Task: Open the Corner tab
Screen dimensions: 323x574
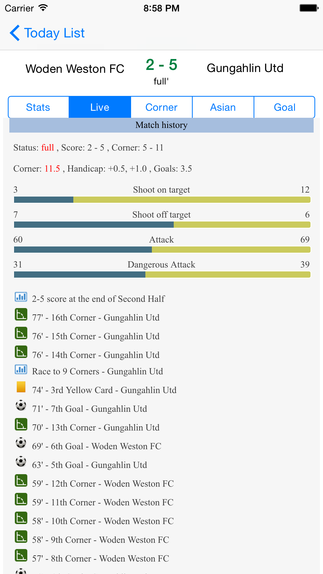Action: point(161,107)
